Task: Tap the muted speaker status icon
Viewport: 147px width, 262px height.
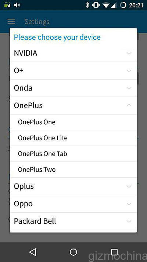Action: (x=17, y=5)
